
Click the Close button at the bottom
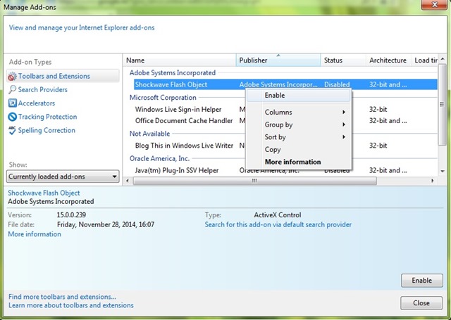pos(421,303)
